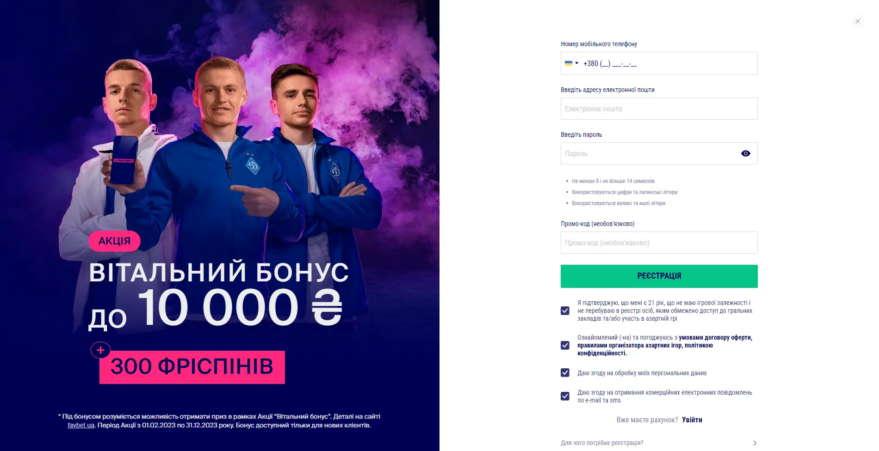
Task: Show password with the eye icon
Action: [745, 153]
